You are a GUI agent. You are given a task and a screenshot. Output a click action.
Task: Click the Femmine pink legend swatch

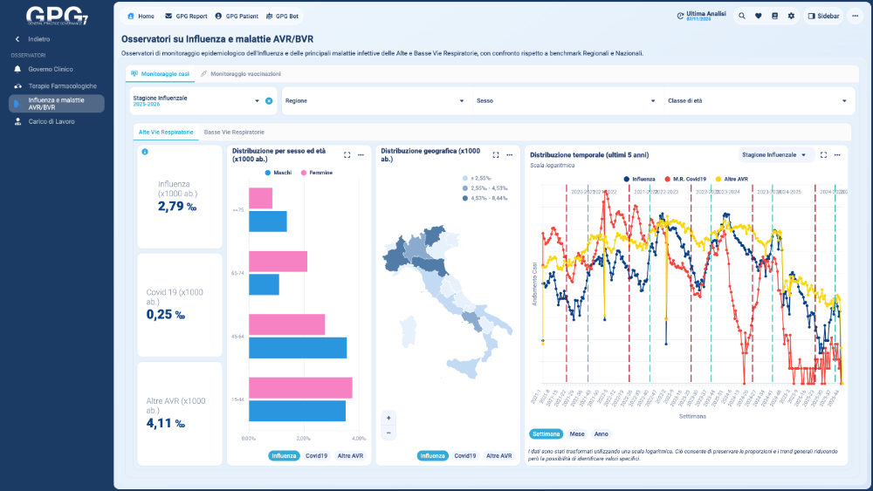(305, 173)
